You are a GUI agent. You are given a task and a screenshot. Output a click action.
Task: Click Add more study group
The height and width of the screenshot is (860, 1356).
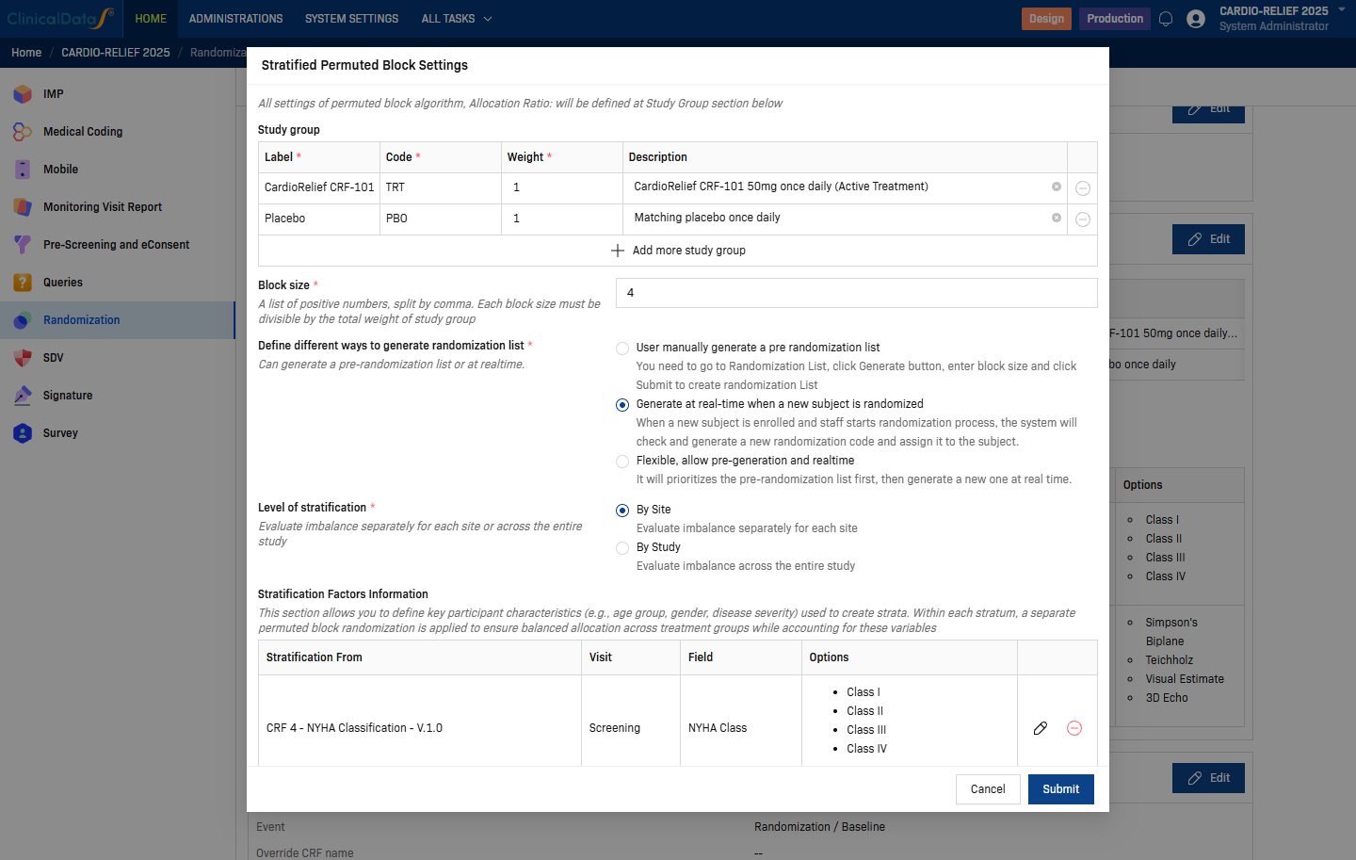(x=678, y=251)
